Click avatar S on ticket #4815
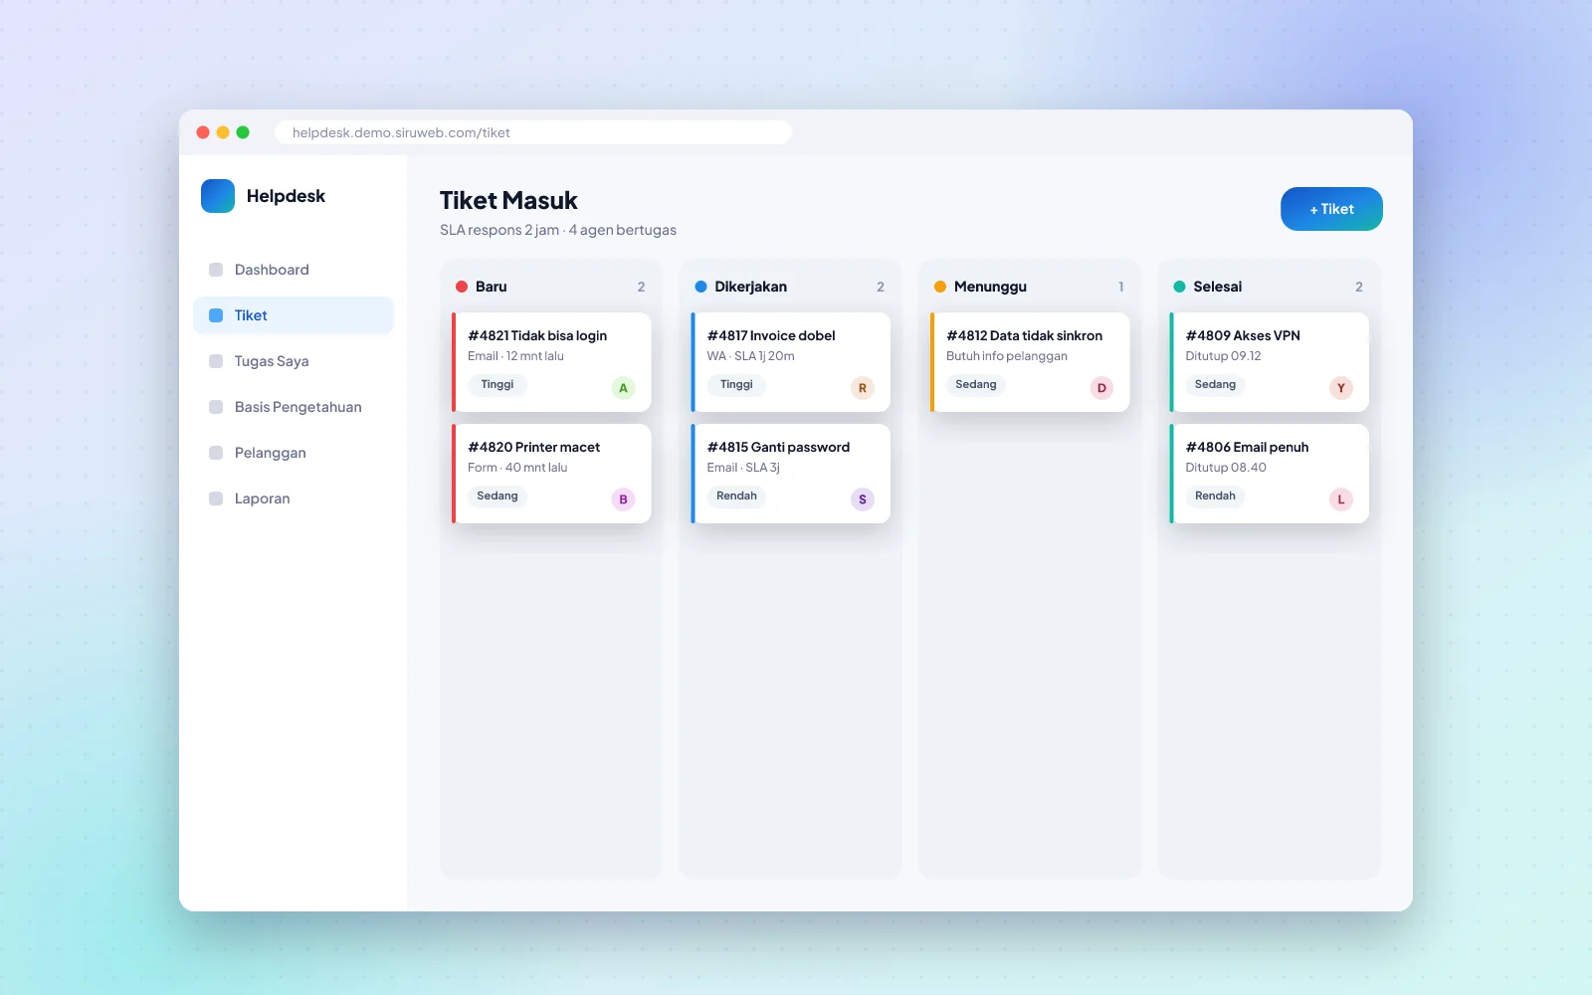 pyautogui.click(x=863, y=499)
